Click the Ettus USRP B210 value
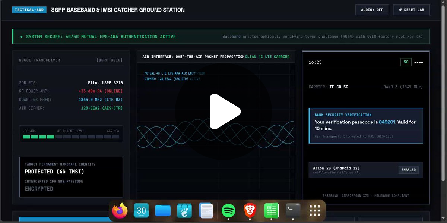 pyautogui.click(x=105, y=83)
